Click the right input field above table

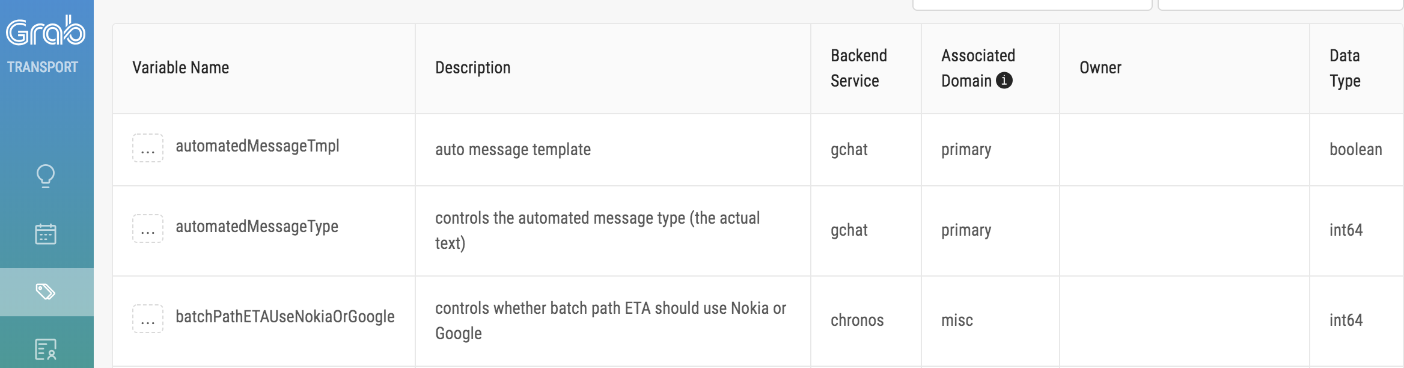[1279, 4]
